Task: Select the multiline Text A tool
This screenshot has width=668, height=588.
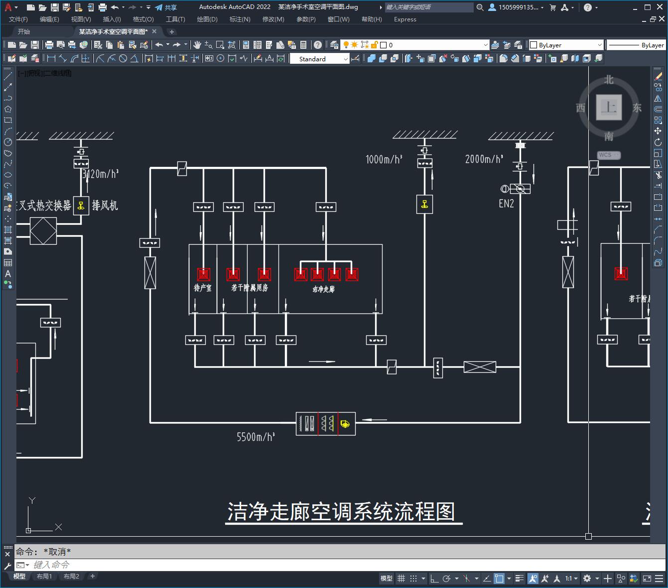Action: coord(8,274)
